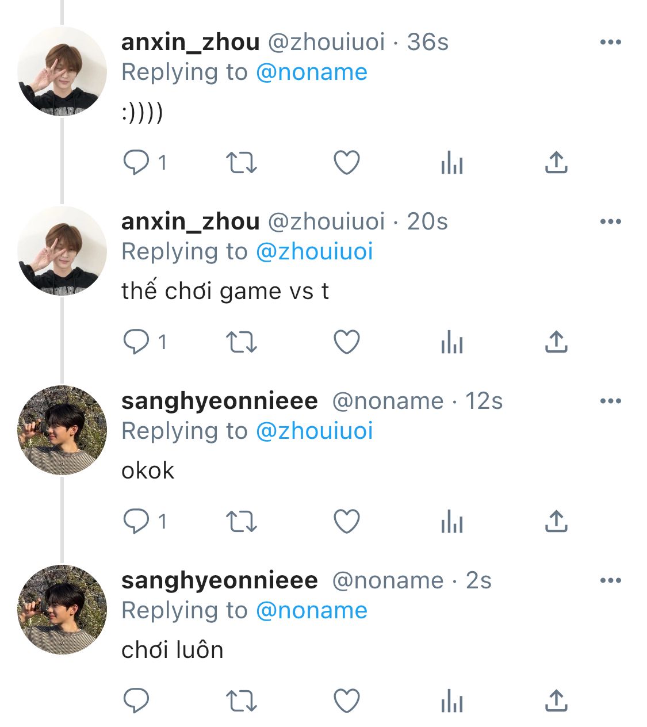The image size is (647, 727).
Task: Retweet the ":))))" tweet by anxin_zhou
Action: 241,163
